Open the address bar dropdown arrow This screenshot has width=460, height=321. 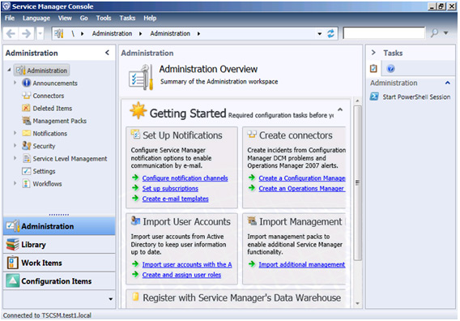click(x=320, y=34)
